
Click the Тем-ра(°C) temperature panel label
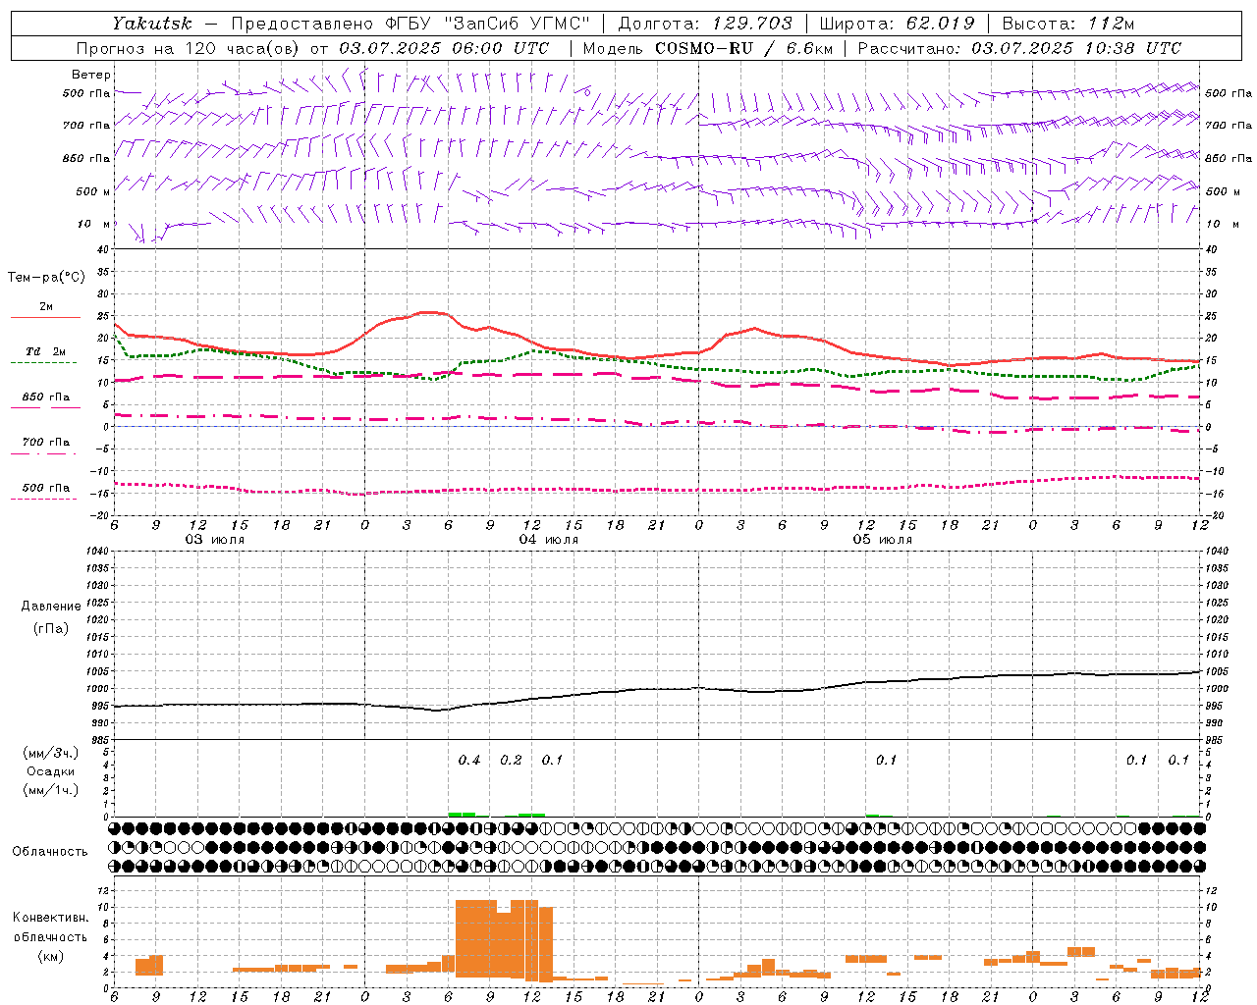[46, 278]
